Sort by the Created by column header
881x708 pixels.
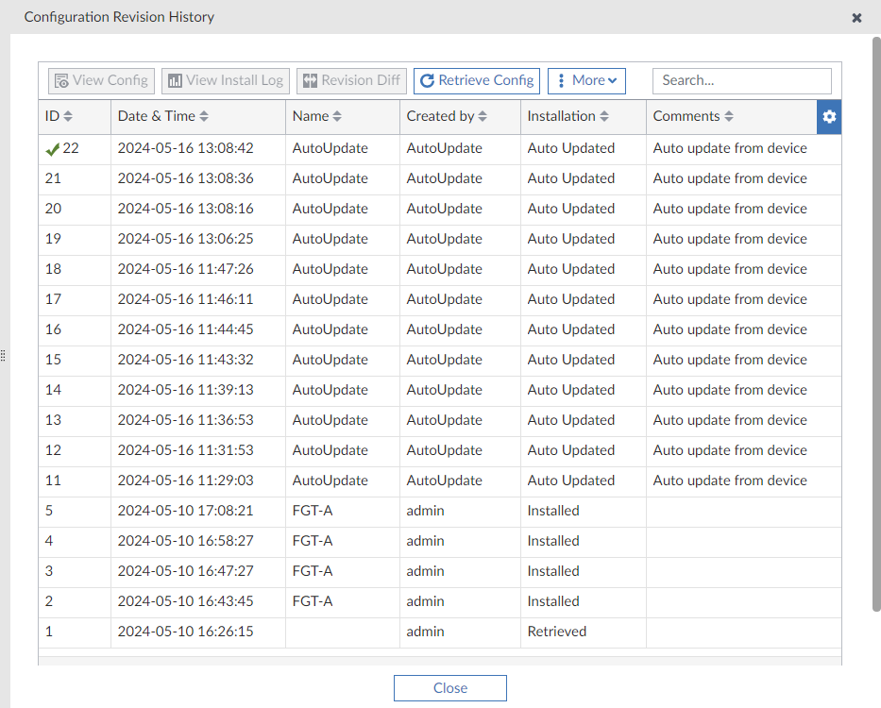tap(483, 117)
